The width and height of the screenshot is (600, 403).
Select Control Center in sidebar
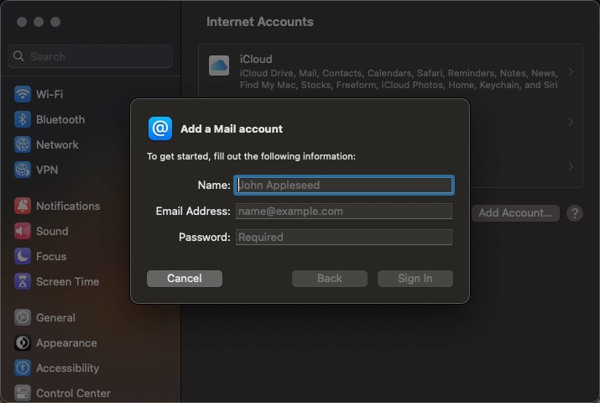tap(74, 393)
